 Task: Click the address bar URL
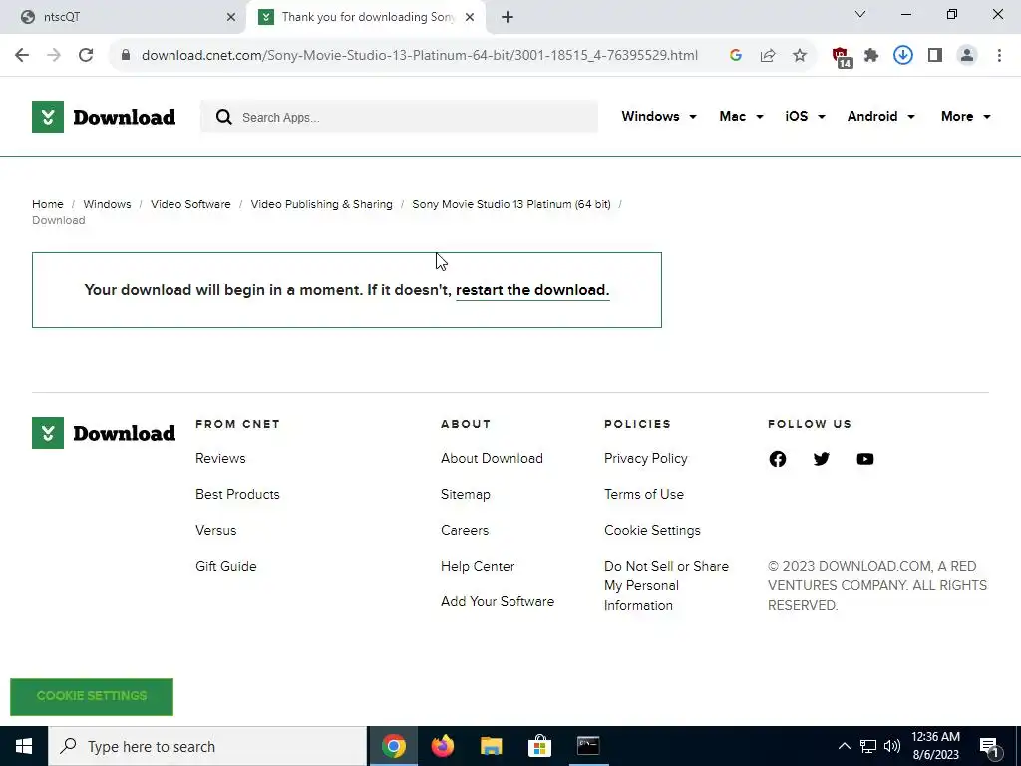[420, 56]
